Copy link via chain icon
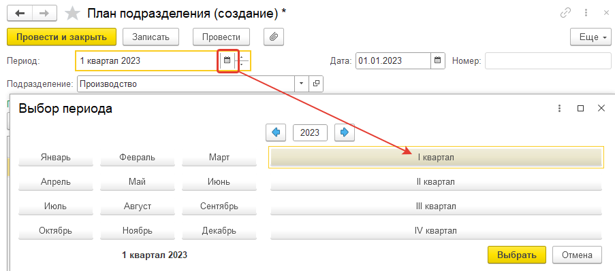The width and height of the screenshot is (615, 271). [565, 13]
